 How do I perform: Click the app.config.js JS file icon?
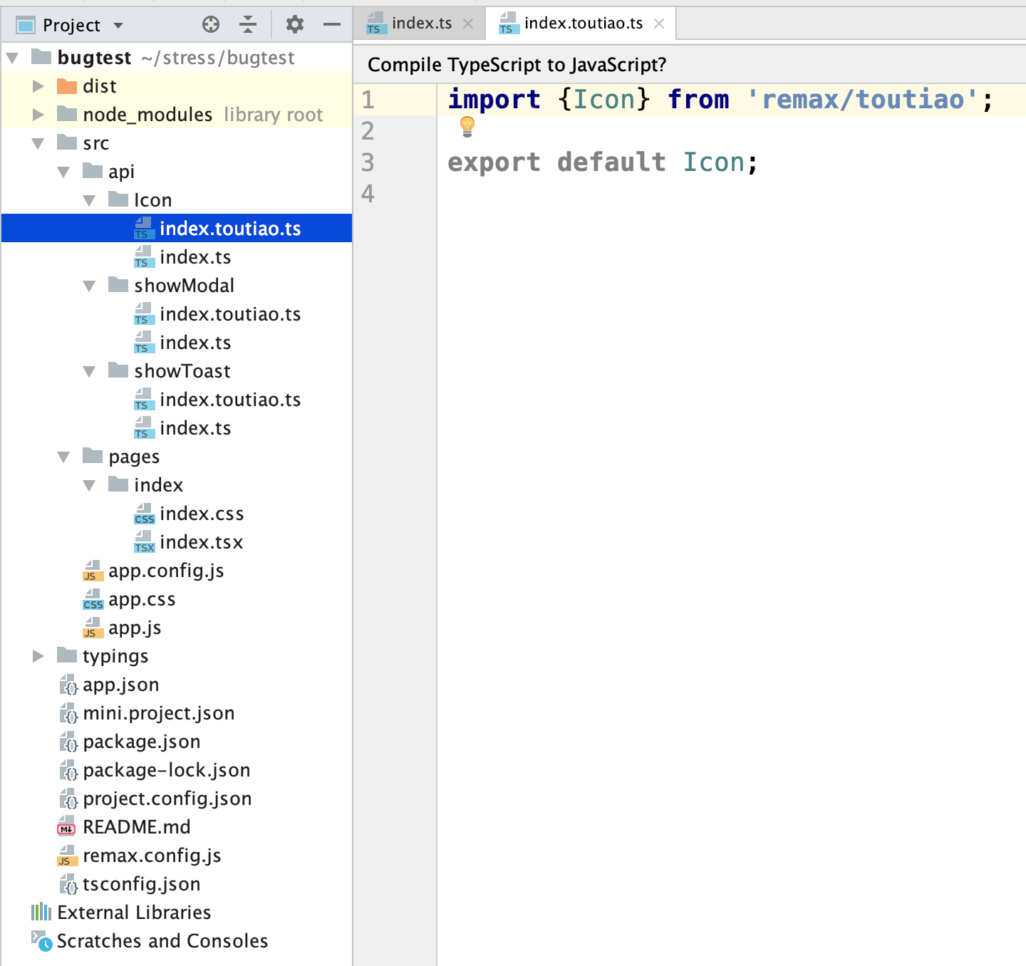(x=93, y=571)
